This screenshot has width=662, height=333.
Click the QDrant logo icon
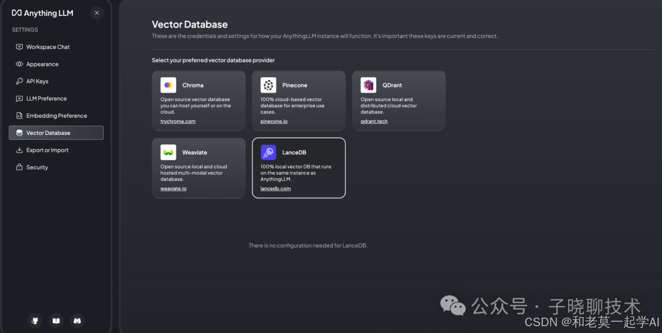coord(368,85)
